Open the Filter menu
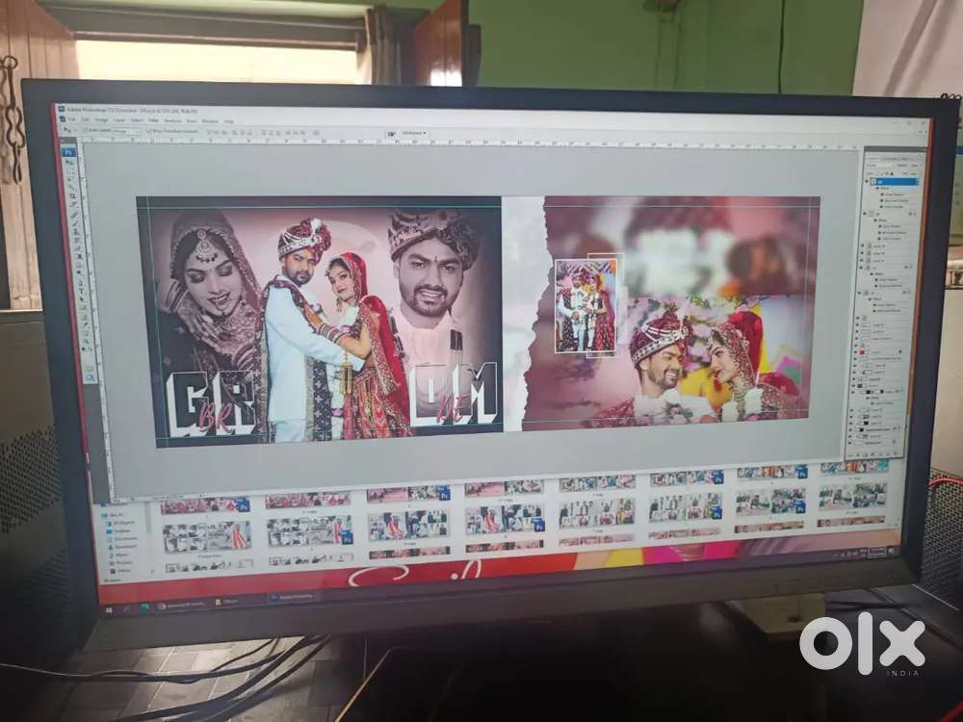This screenshot has height=722, width=963. (153, 120)
